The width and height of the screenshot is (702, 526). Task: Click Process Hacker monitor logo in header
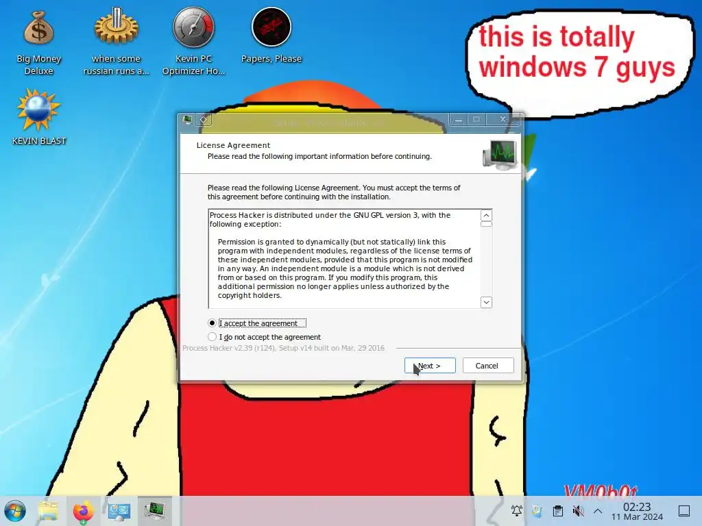(x=500, y=155)
